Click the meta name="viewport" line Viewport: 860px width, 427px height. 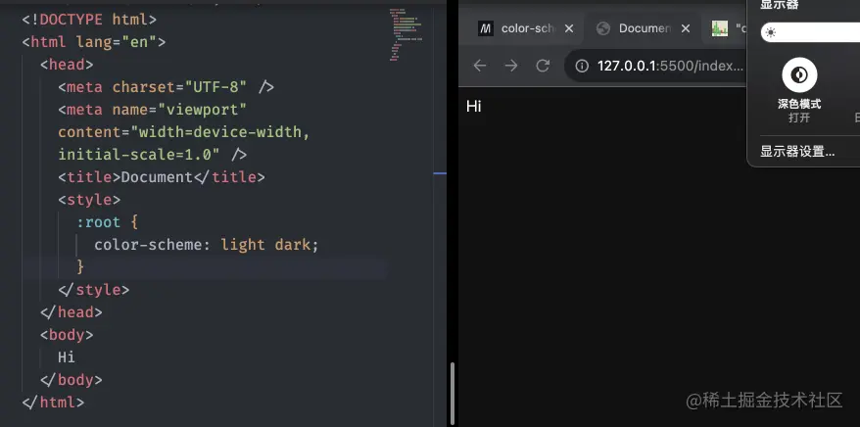[x=153, y=110]
